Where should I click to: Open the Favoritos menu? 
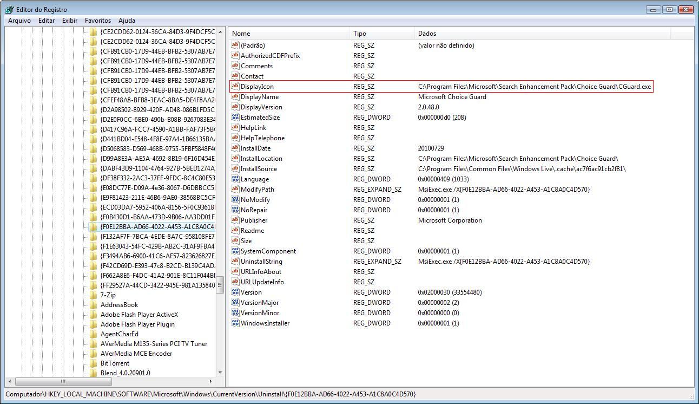click(98, 20)
